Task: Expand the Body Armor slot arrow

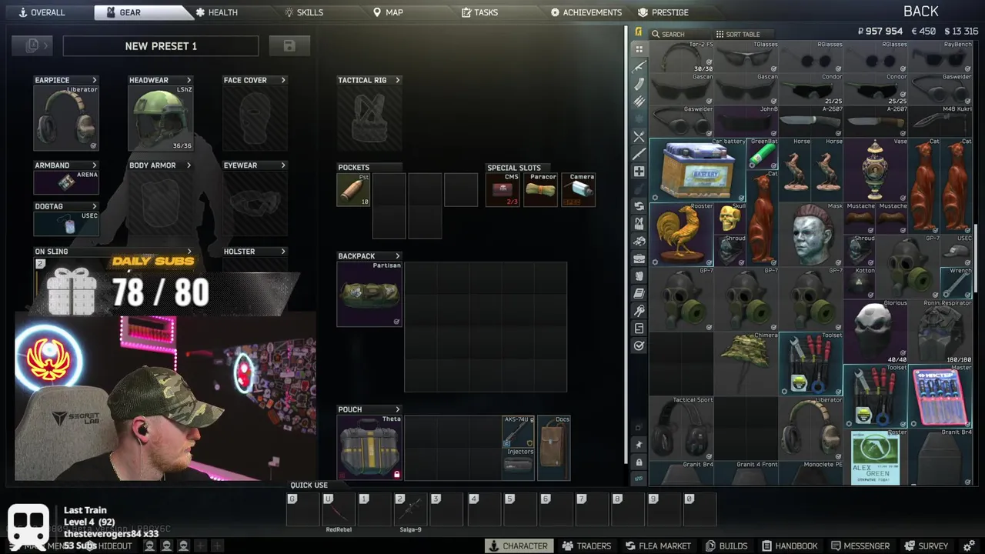Action: coord(189,165)
